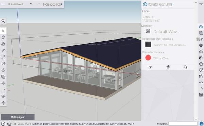Viewport: 204px width, 126px height.
Task: Click the Mettre à jour button
Action: pos(18,117)
